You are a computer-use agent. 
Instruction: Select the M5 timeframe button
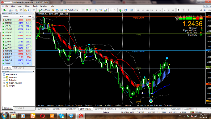pyautogui.click(x=143, y=10)
